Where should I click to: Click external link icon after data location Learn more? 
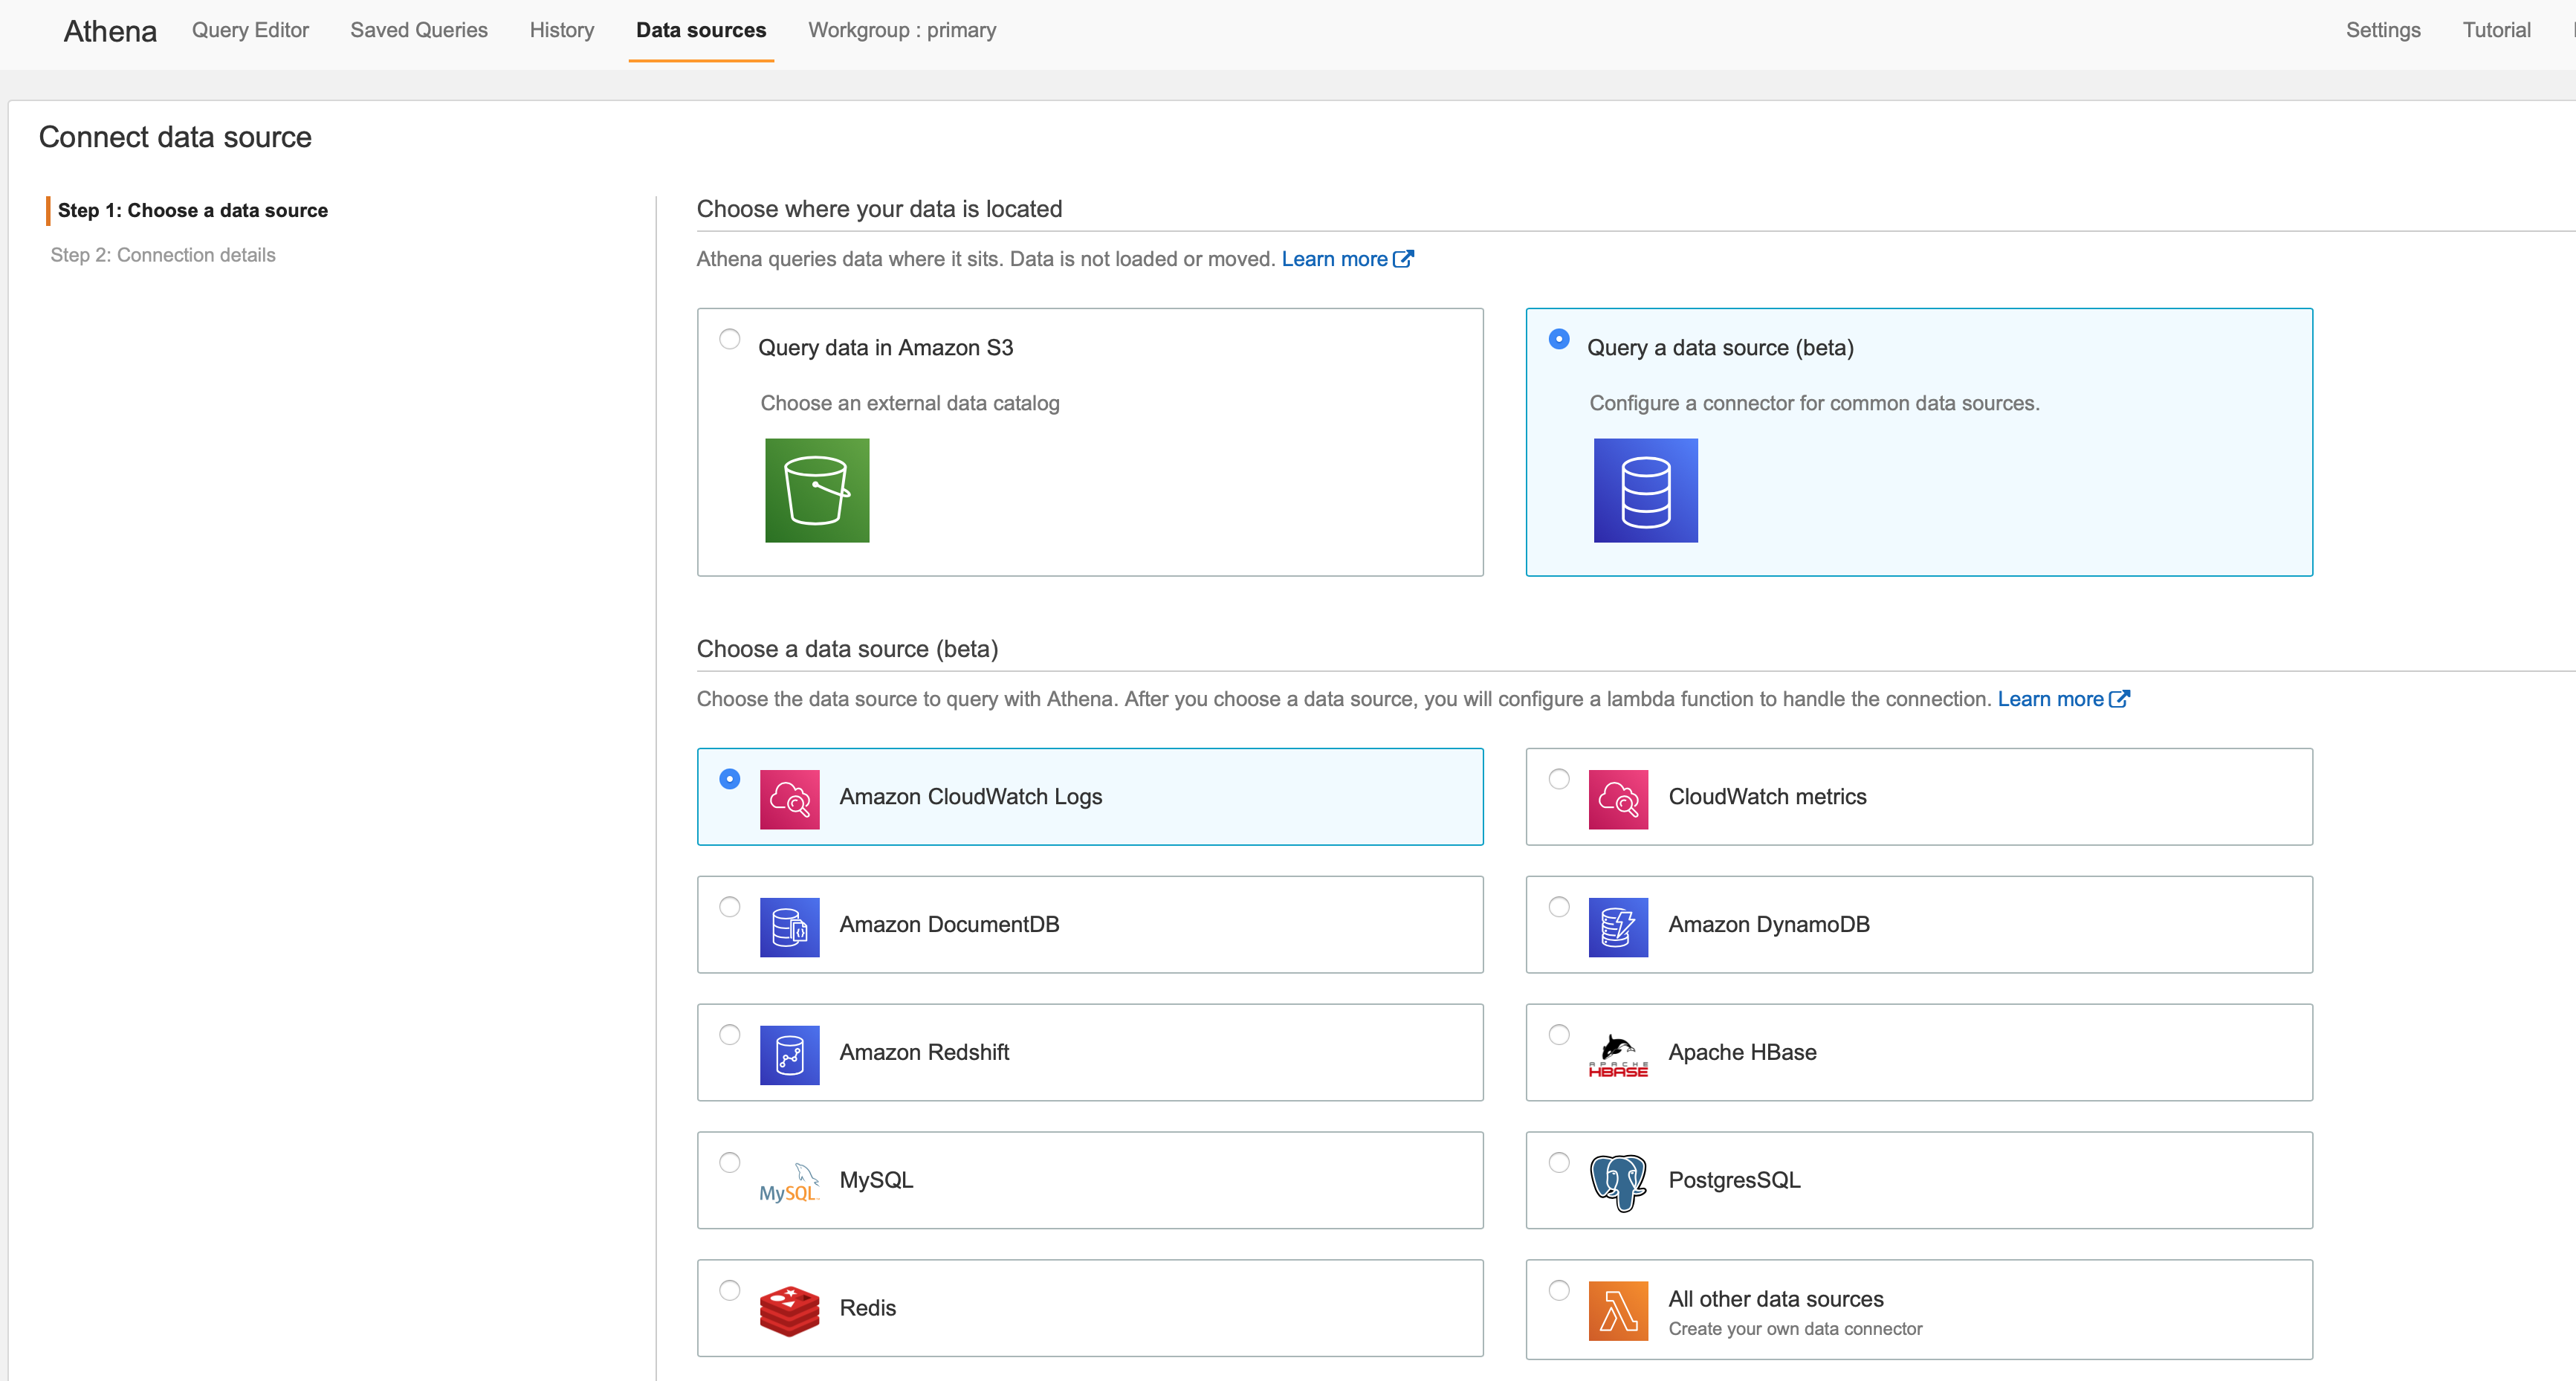[x=1403, y=259]
